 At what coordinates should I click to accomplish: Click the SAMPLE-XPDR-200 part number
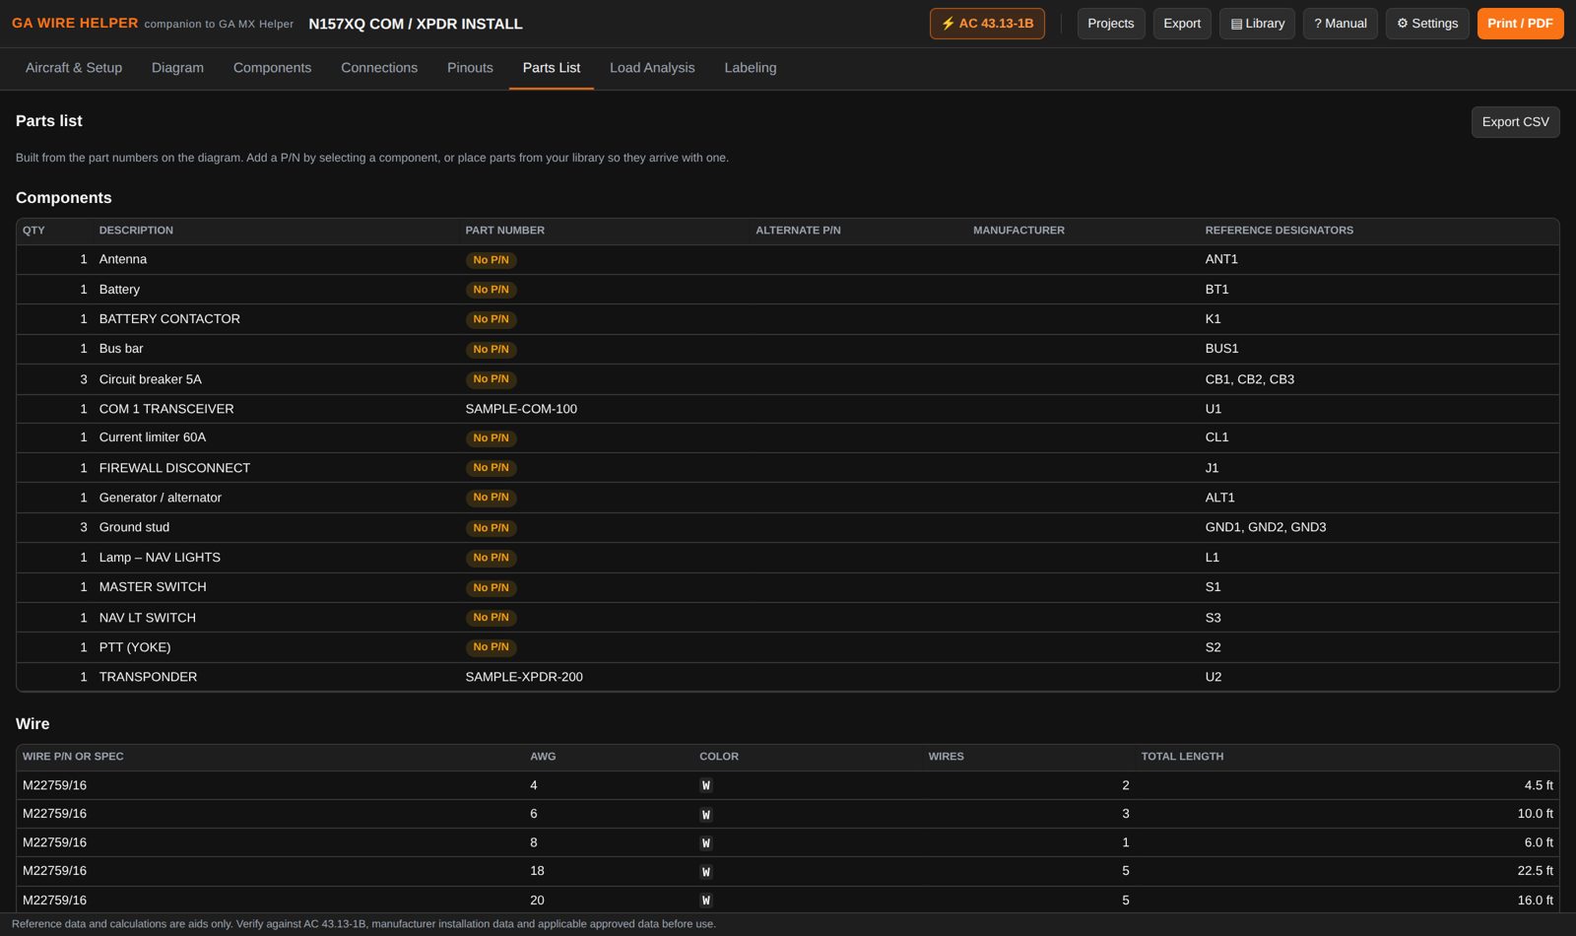click(x=524, y=677)
